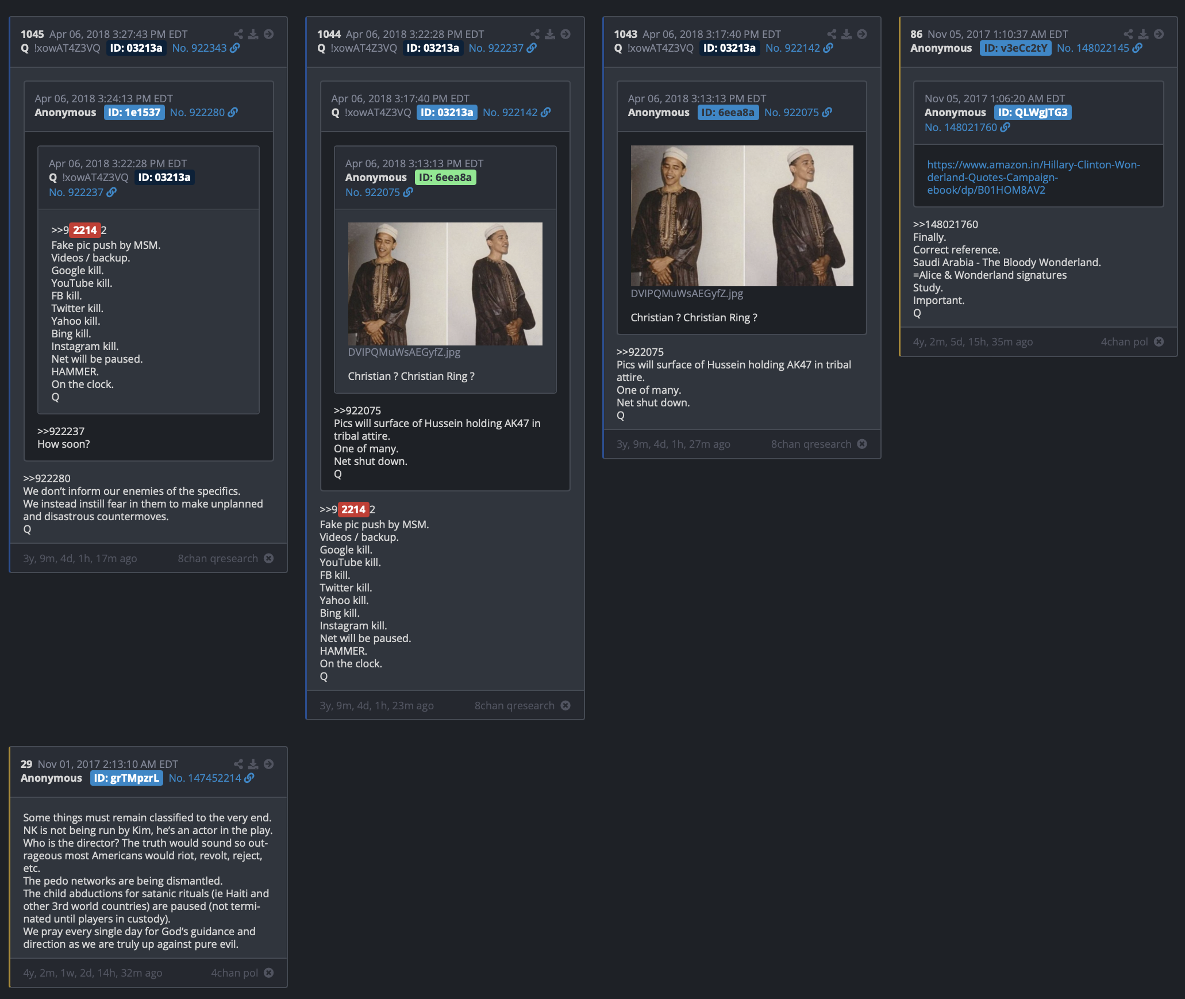Open post 29 arrow icon
Screen dimensions: 1185x999
pos(268,764)
